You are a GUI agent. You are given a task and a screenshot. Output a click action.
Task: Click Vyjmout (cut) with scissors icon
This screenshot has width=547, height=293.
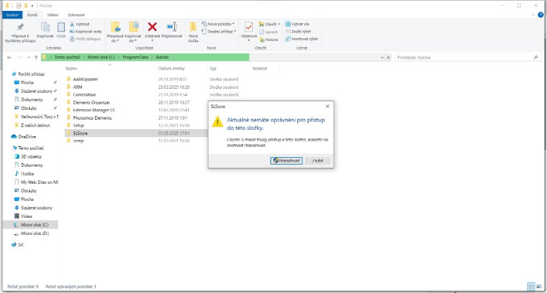[79, 24]
